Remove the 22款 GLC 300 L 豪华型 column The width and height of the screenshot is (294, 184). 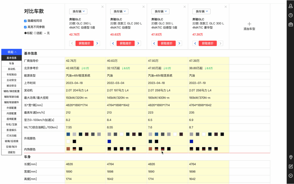(x=225, y=7)
